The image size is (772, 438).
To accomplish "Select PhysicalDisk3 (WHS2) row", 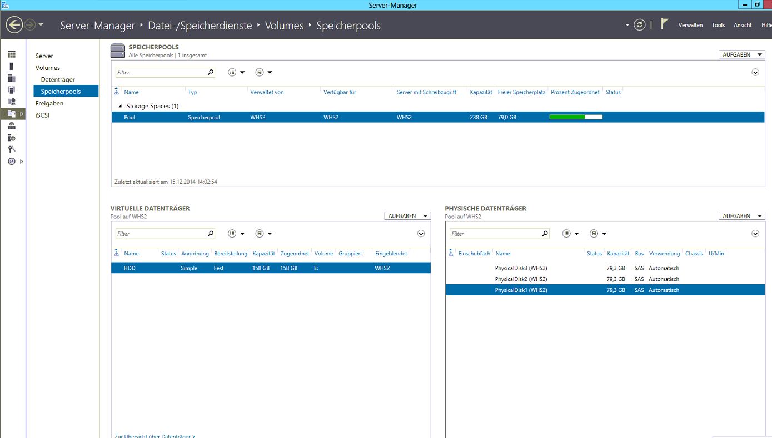I will coord(605,268).
